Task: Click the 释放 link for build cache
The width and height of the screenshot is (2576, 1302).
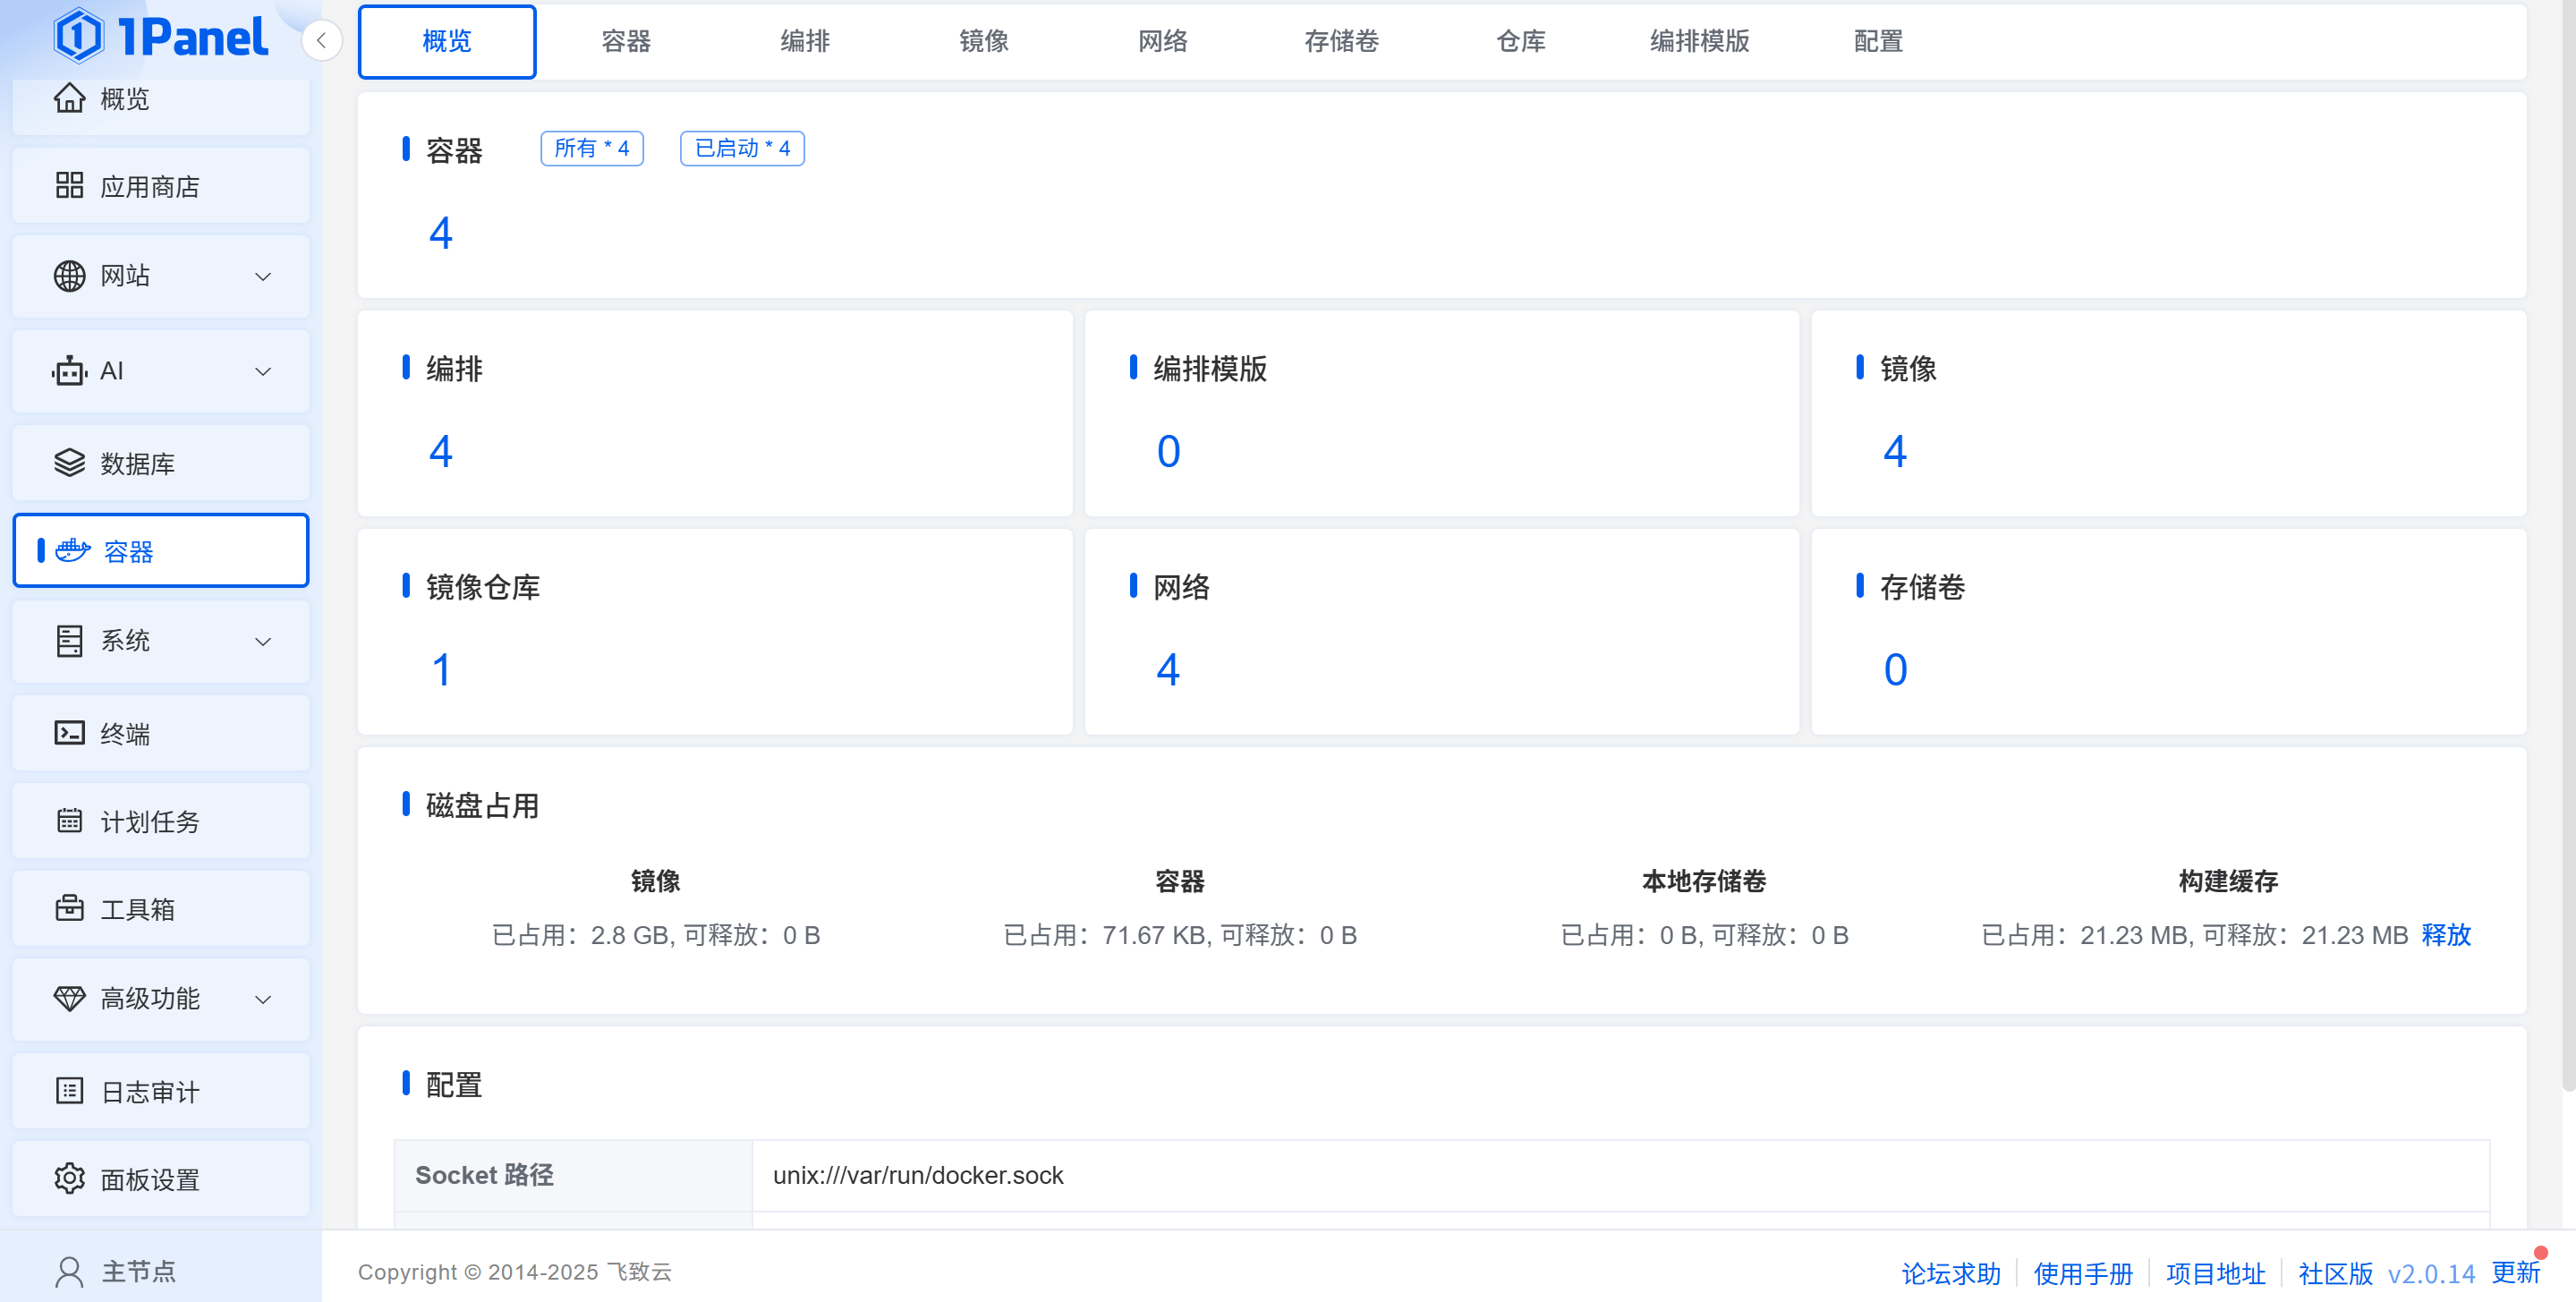Action: tap(2445, 935)
